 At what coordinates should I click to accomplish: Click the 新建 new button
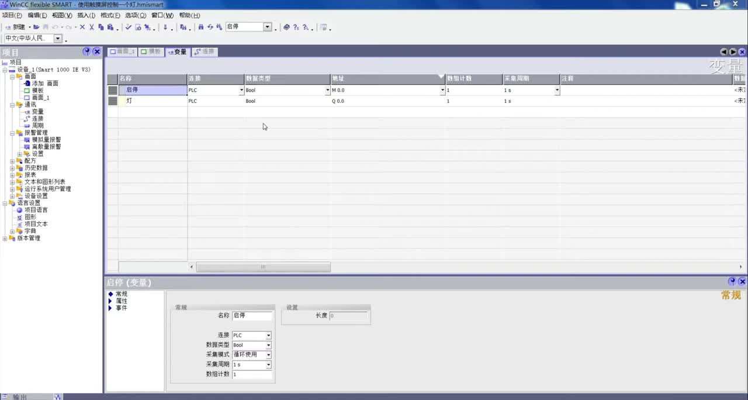(x=16, y=27)
